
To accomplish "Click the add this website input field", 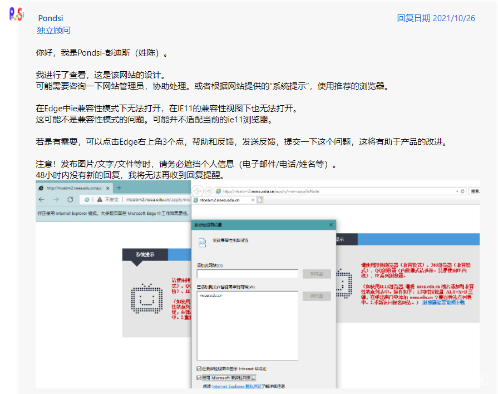I will coord(248,274).
